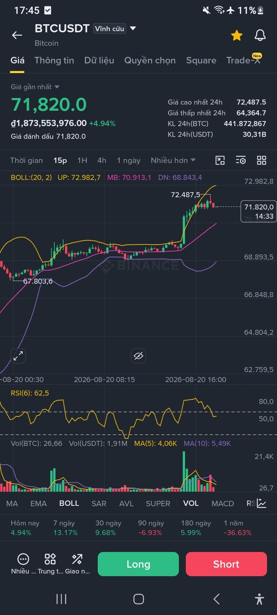Select the 1H timeframe
This screenshot has width=277, height=615.
pyautogui.click(x=82, y=160)
